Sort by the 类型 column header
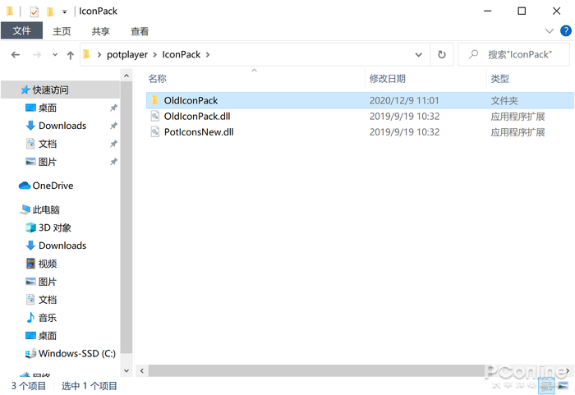Image resolution: width=575 pixels, height=395 pixels. click(499, 79)
